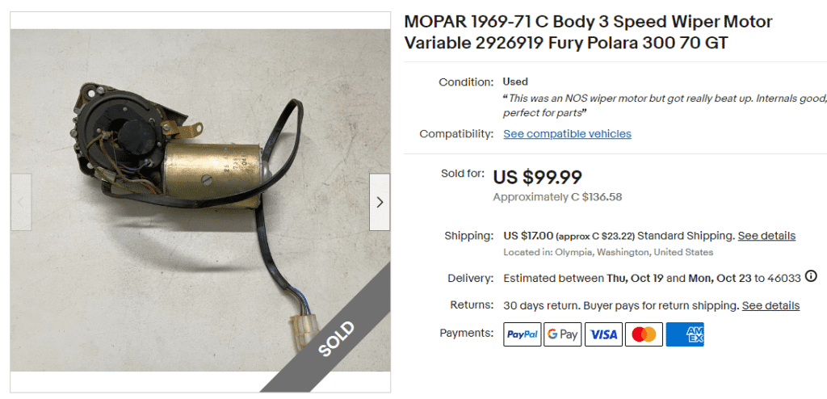Click the approximate C $136.58 price
827x399 pixels.
point(557,197)
